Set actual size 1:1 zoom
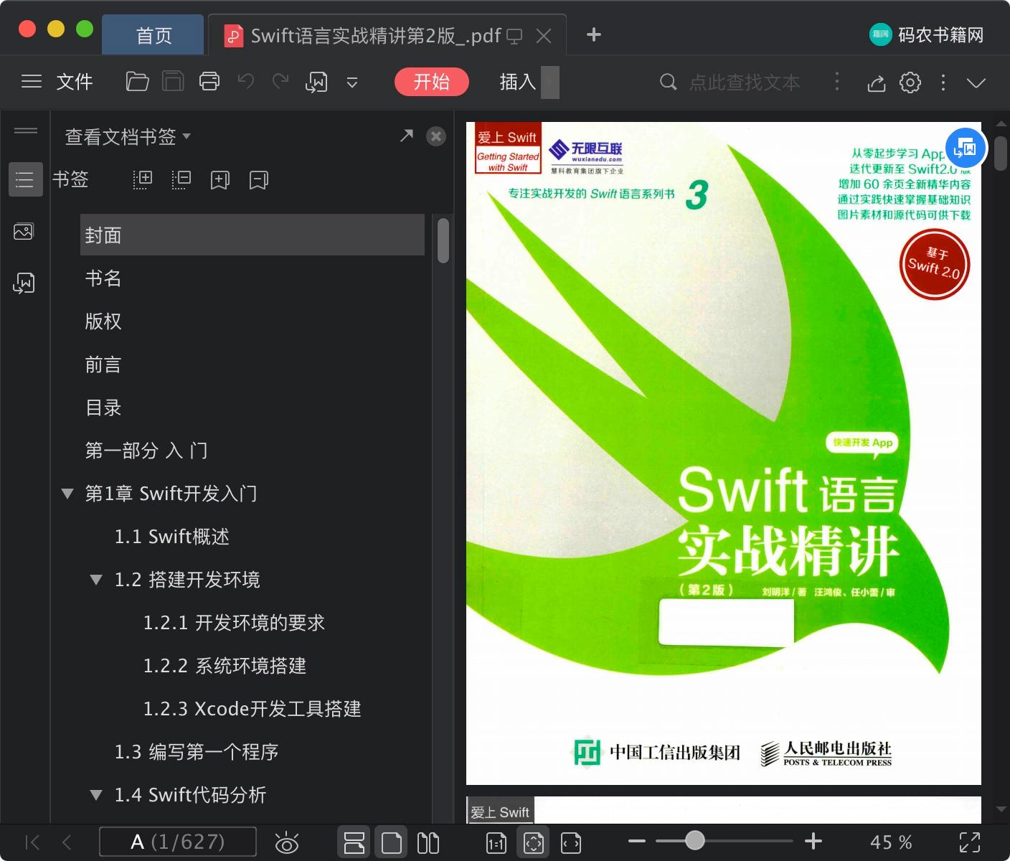This screenshot has width=1010, height=861. coord(496,843)
